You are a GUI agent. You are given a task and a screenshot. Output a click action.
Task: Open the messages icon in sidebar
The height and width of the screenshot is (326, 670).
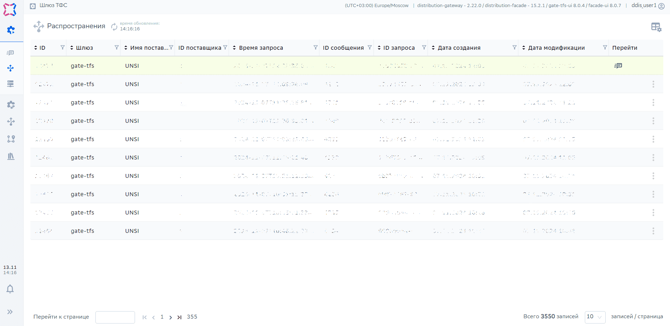[11, 53]
